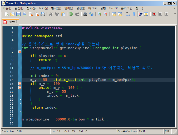Open the 형식 menu

[56, 8]
